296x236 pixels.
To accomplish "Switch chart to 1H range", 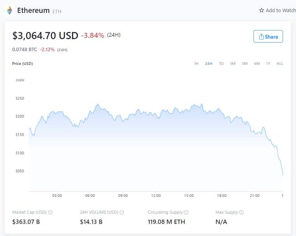I will pos(196,64).
